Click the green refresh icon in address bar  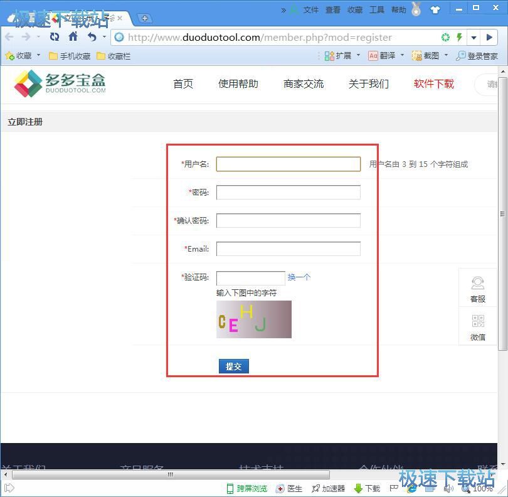pos(446,37)
